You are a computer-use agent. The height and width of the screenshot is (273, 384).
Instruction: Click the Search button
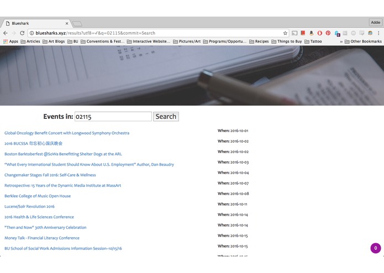point(166,117)
